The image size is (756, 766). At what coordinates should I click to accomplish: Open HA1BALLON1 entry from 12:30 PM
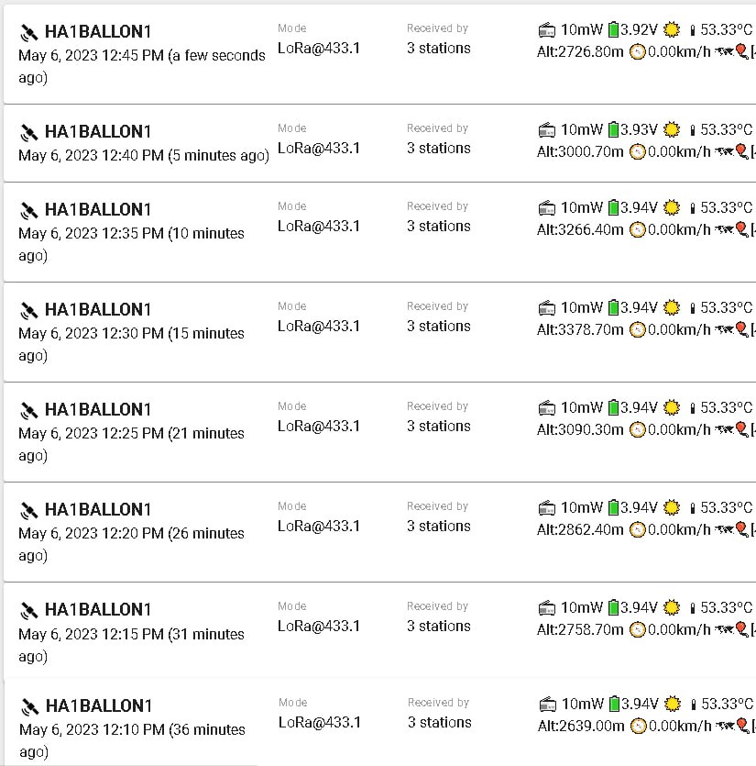point(97,309)
